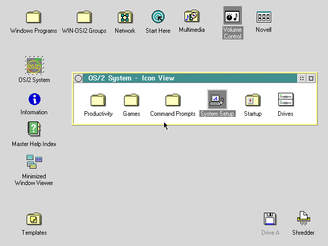This screenshot has height=246, width=328.
Task: Click the "Network" label text
Action: tap(125, 31)
